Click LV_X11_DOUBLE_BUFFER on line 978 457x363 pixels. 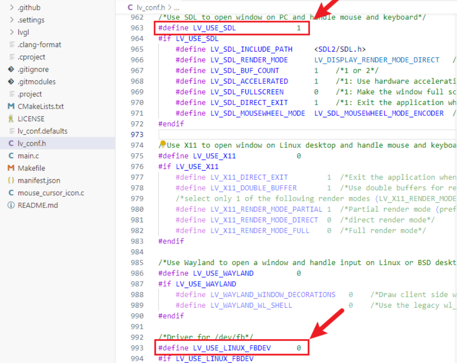pos(253,188)
